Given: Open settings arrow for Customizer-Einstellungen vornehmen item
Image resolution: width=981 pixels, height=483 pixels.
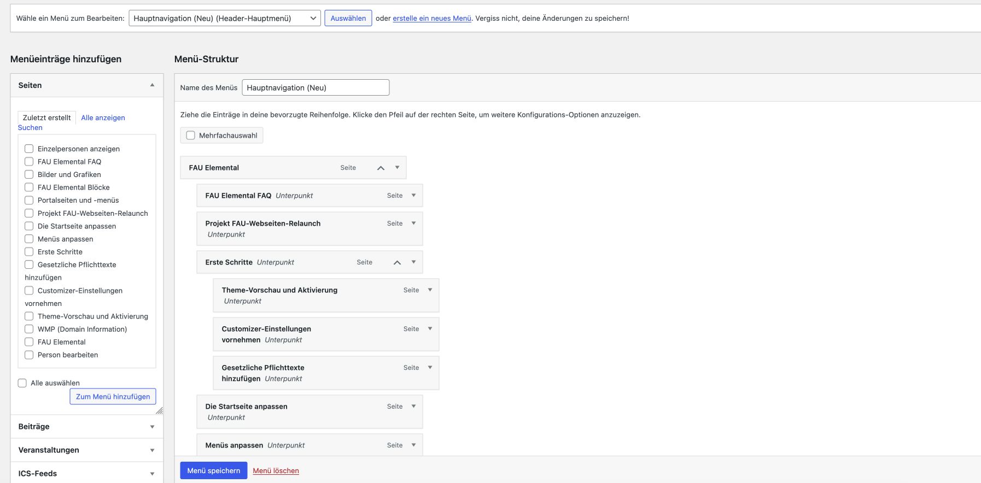Looking at the screenshot, I should [x=430, y=329].
